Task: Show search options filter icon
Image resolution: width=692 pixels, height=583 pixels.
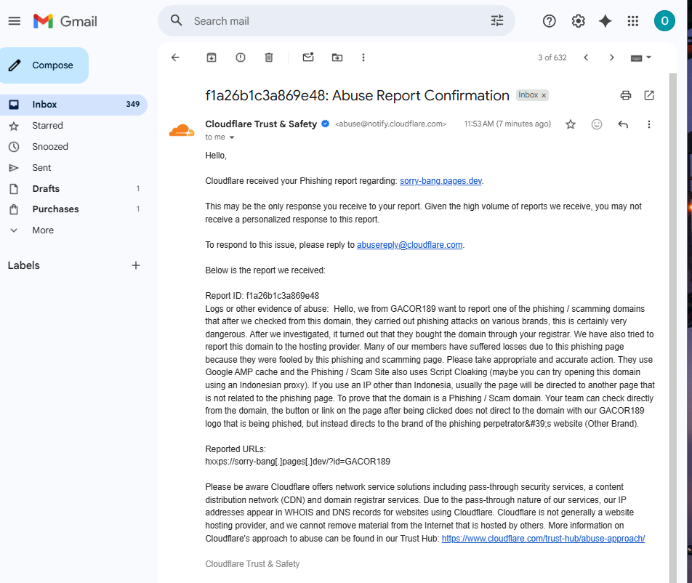Action: 497,20
